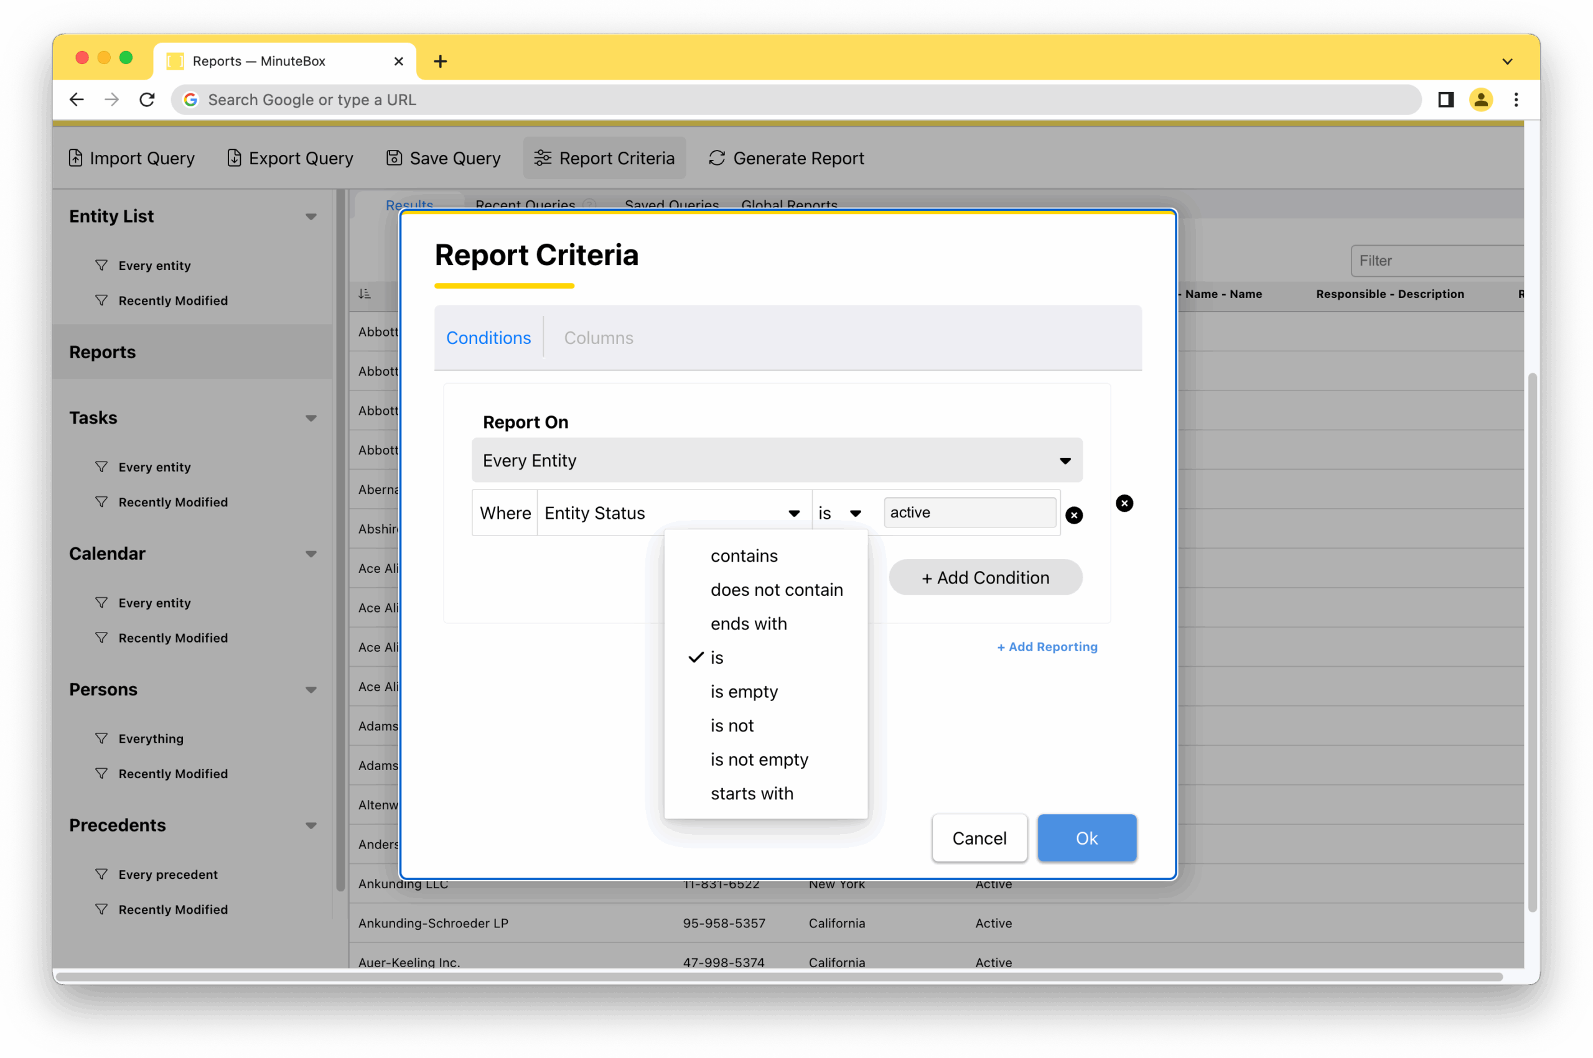Screen dimensions: 1593x1058
Task: Click the outer condition group remove icon
Action: (x=1124, y=503)
